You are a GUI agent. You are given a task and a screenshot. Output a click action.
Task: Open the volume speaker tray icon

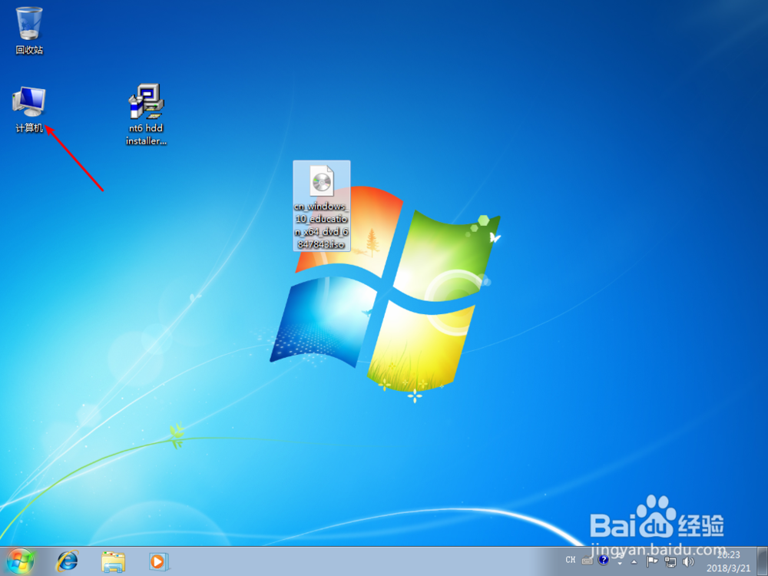(x=689, y=562)
